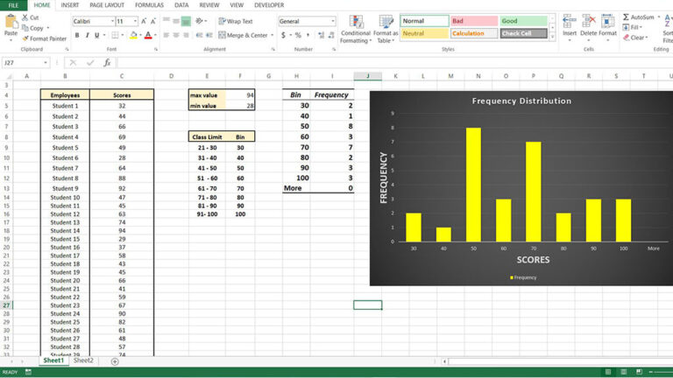Open the General number format dropdown
Screen dimensions: 673x378
(333, 21)
